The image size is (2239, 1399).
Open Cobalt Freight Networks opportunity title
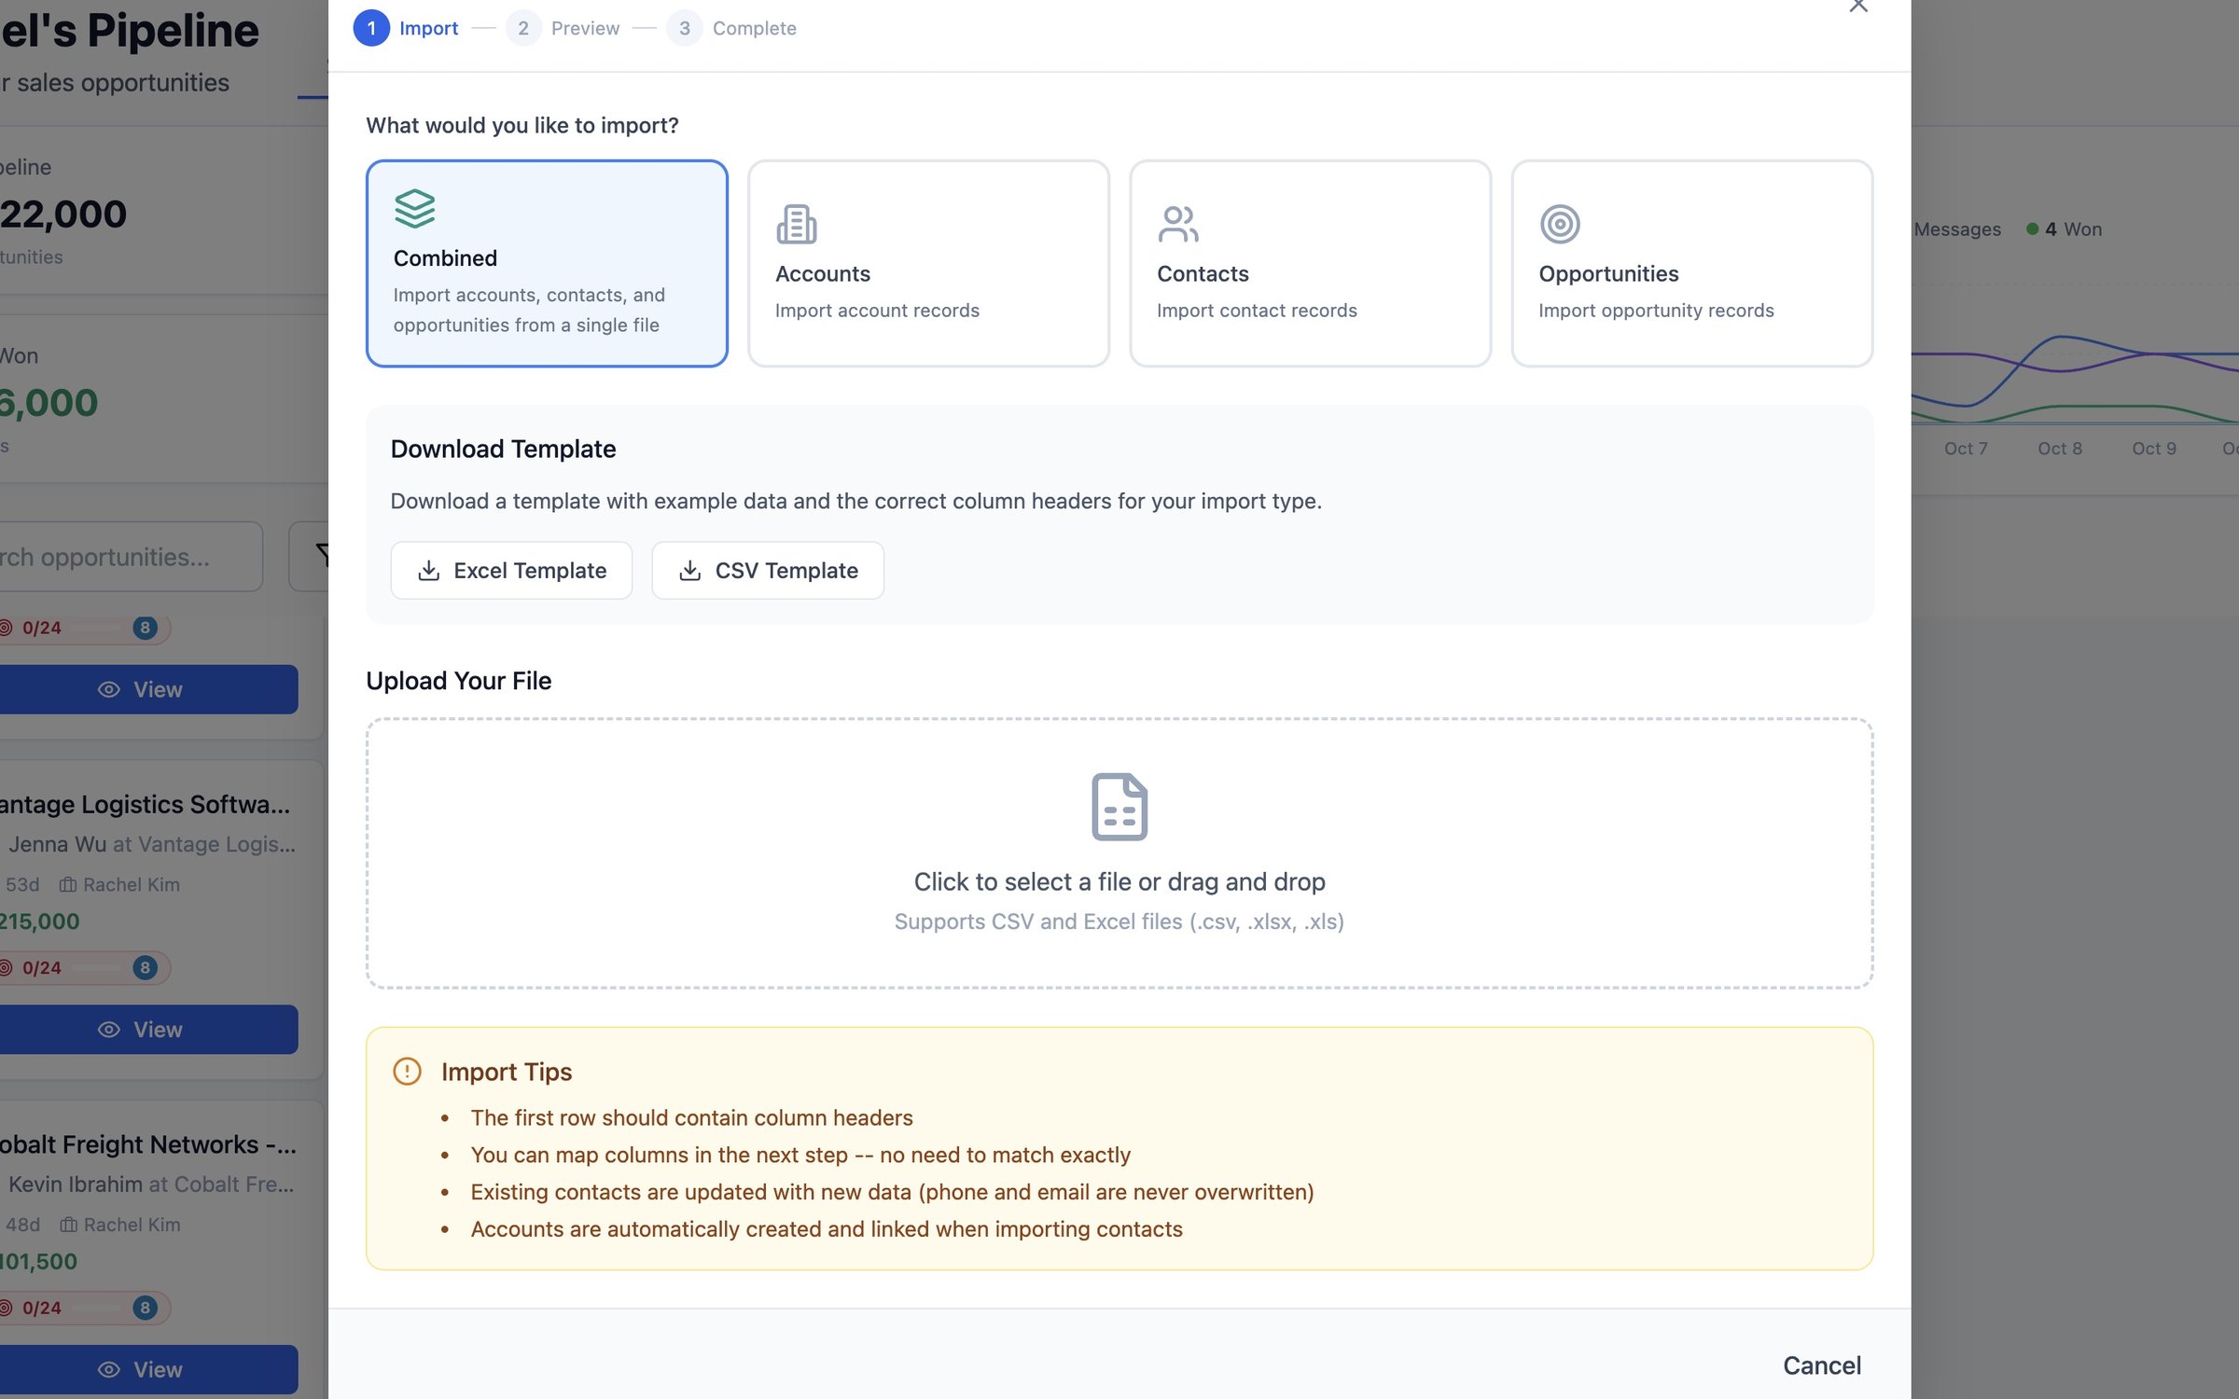pos(147,1144)
